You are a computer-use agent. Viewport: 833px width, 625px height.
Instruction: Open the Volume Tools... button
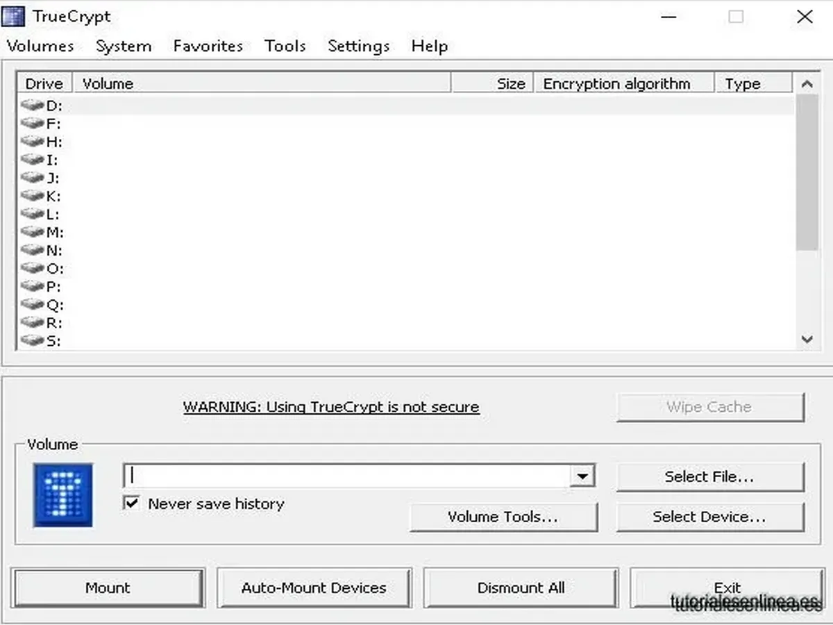(x=503, y=517)
